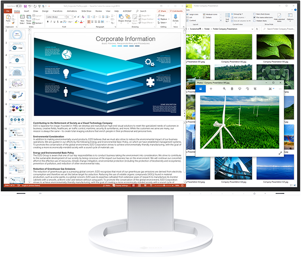Adjust the zoom slider in PowerPoint status bar

tap(164, 186)
